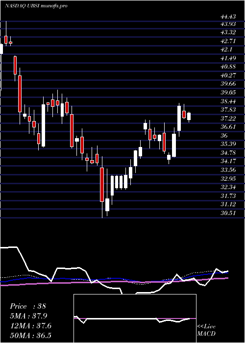Click the 50MA : 36.5 readout
Viewport: 245px width, 343px height.
tap(30, 335)
